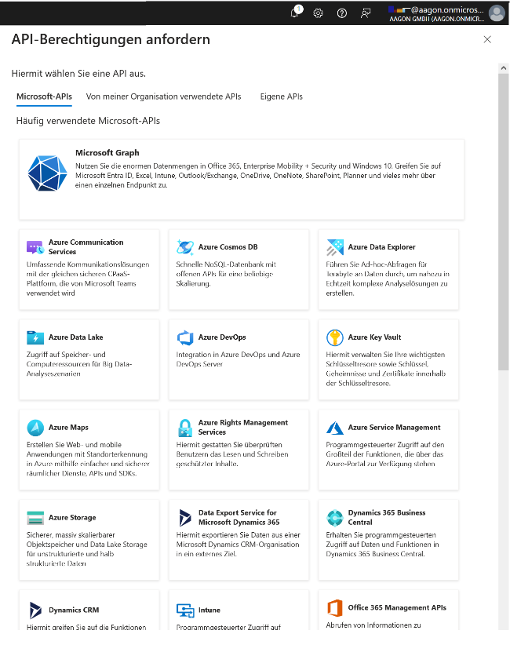510x645 pixels.
Task: Open Von meiner Organisation verwendete APIs tab
Action: tap(163, 97)
